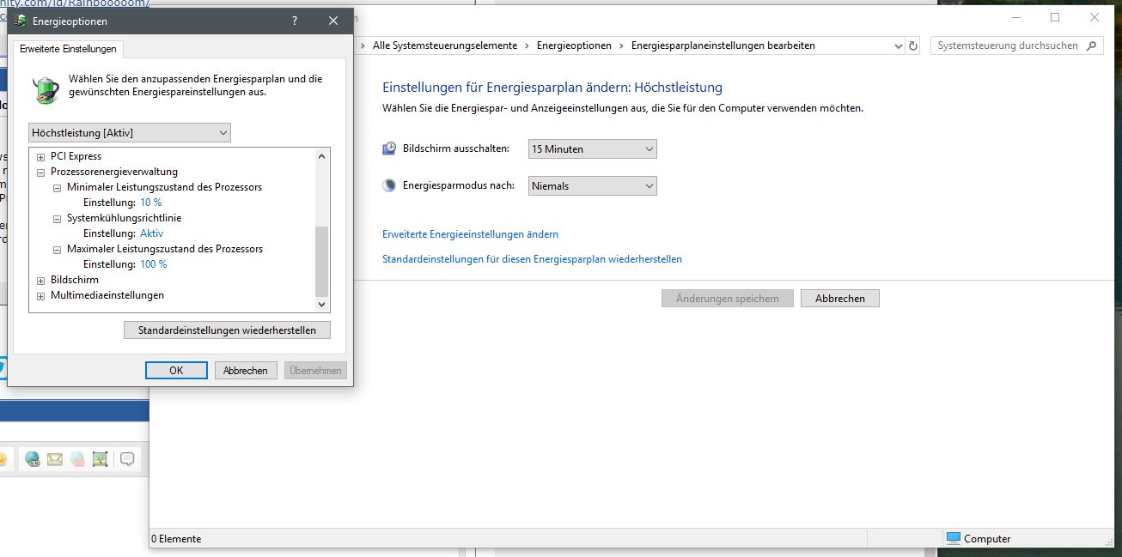Click the Änderungen speichern button
This screenshot has height=557, width=1122.
[x=728, y=299]
